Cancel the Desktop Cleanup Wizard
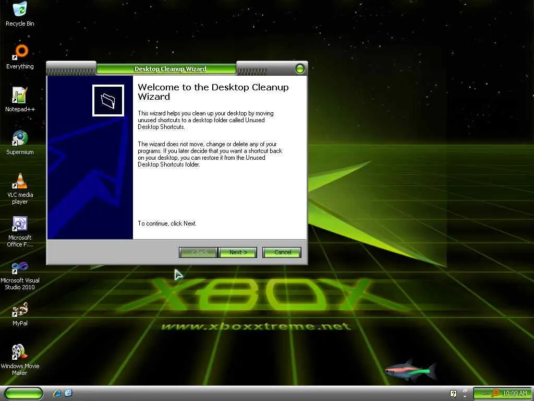534x401 pixels. (x=282, y=252)
